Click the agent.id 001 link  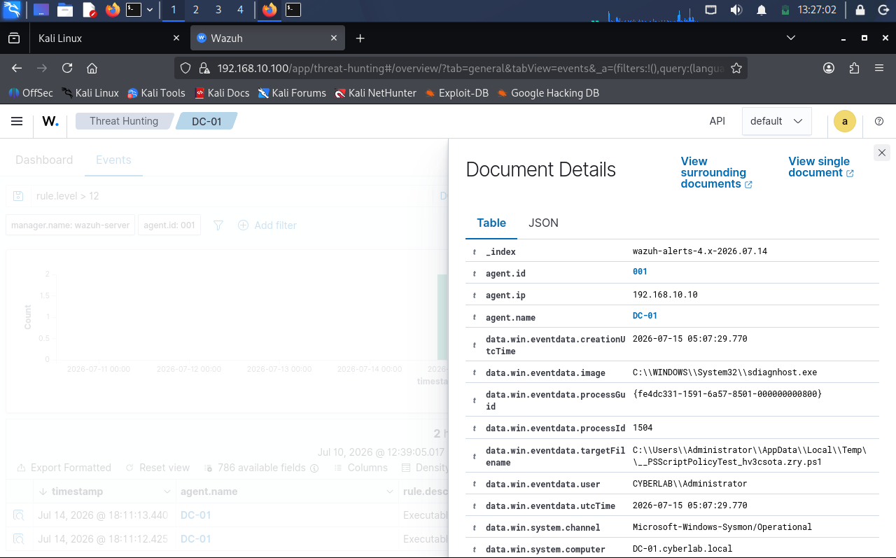(x=640, y=272)
